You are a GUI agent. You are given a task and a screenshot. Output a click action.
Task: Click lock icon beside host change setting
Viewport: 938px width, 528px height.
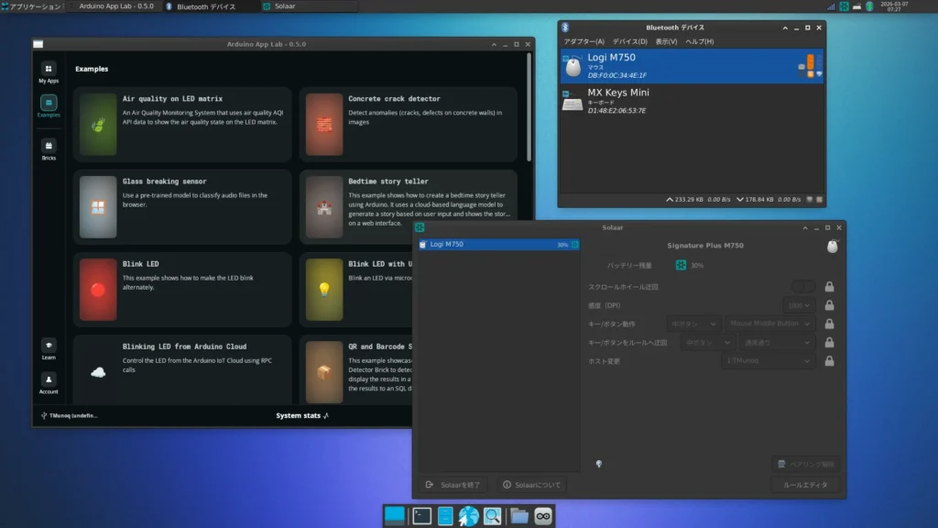829,360
